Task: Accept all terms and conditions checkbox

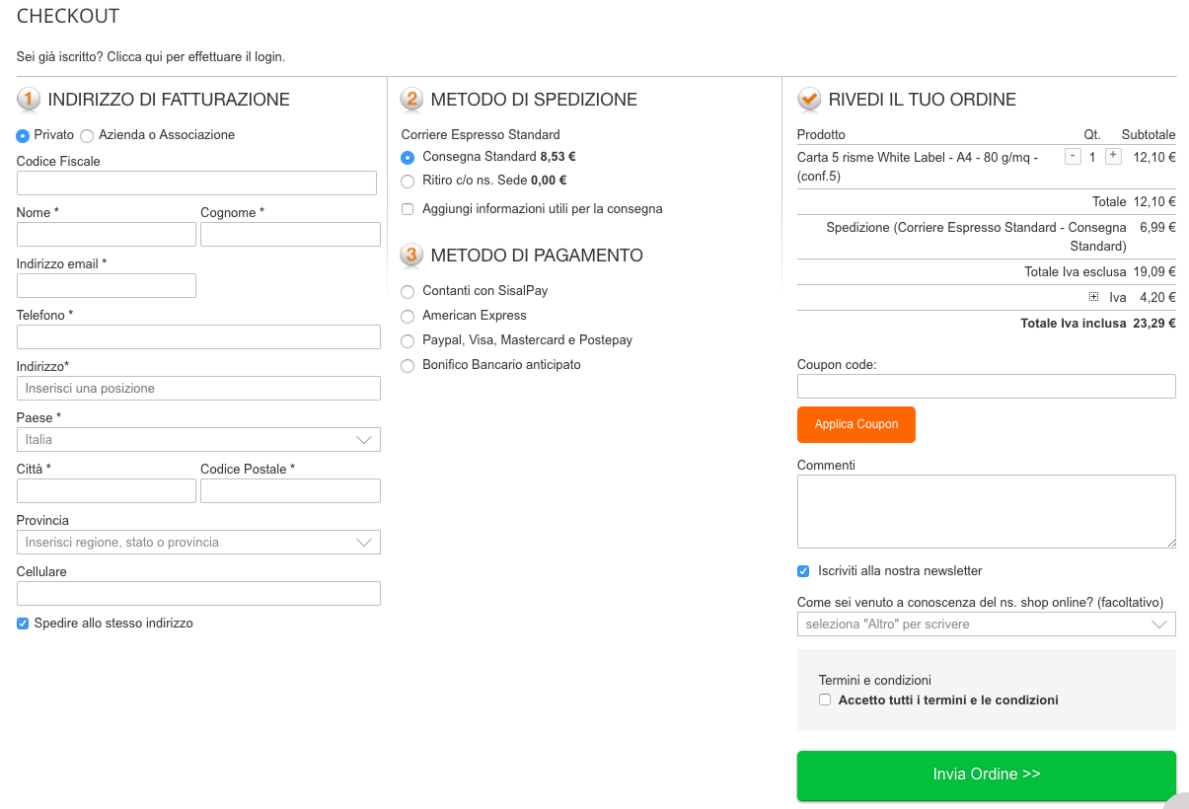Action: pyautogui.click(x=825, y=699)
